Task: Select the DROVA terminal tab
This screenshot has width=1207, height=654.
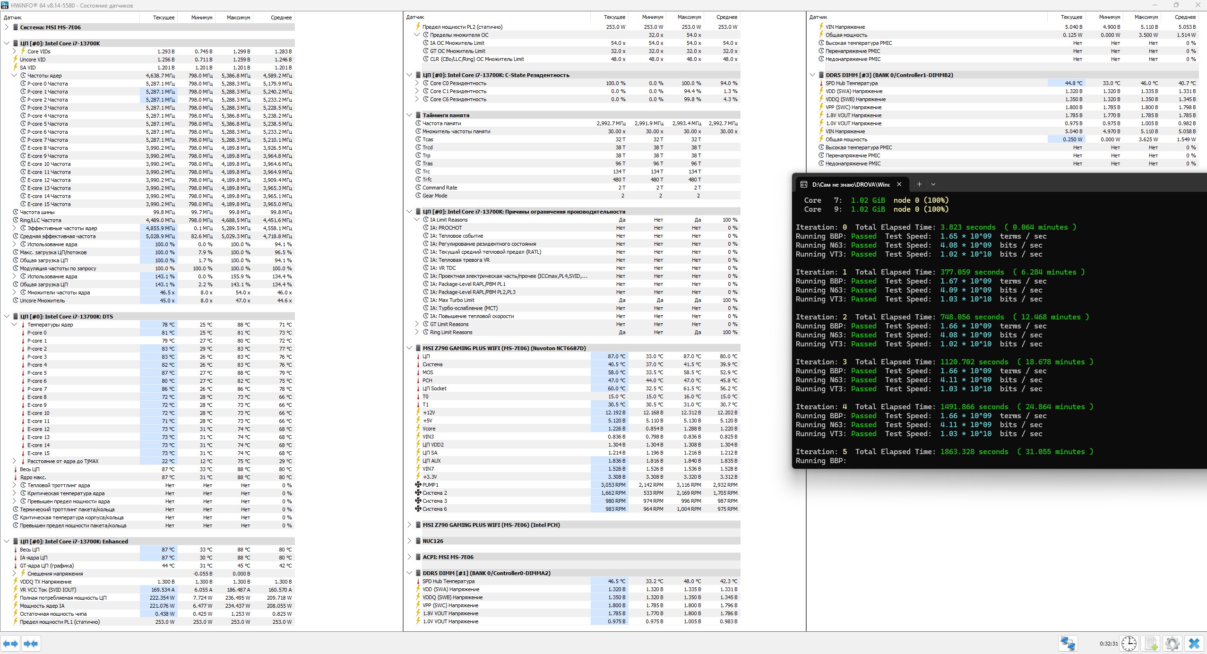Action: coord(850,184)
